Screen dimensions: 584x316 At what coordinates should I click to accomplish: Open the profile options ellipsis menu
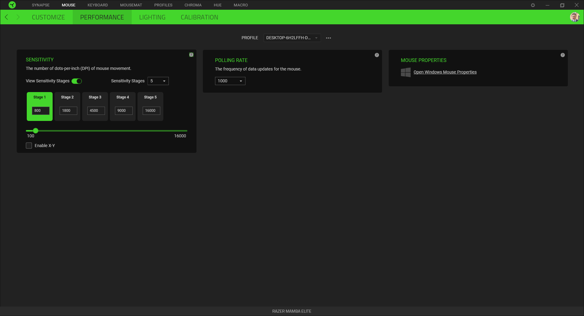(x=328, y=38)
